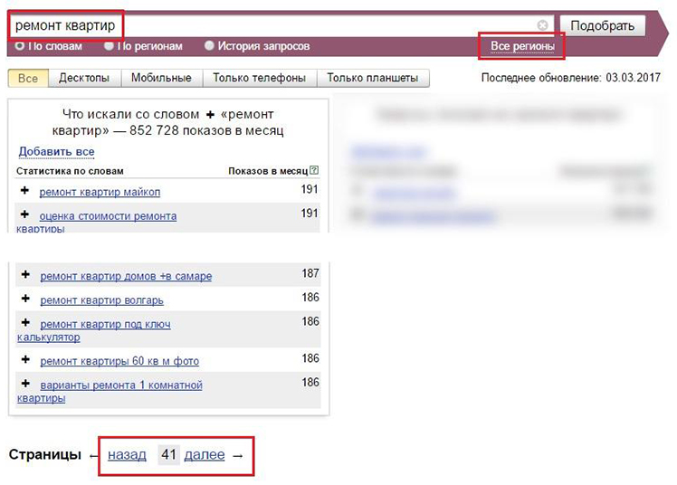Select the 'По словам' radio button
The height and width of the screenshot is (485, 677).
coord(20,45)
